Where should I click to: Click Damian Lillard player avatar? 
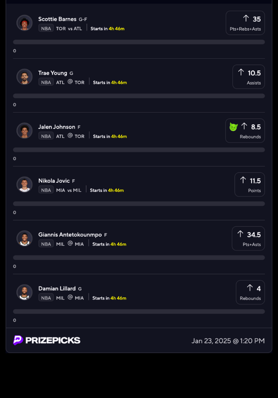tap(25, 292)
